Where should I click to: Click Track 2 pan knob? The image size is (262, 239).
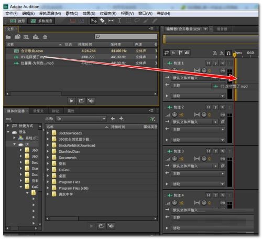click(x=204, y=115)
